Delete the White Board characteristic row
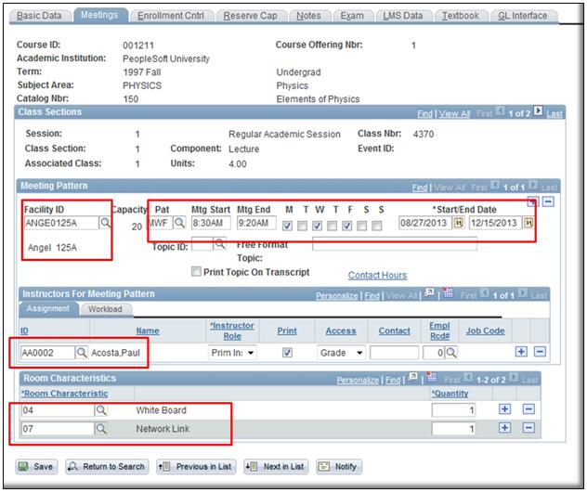The height and width of the screenshot is (492, 587). (x=528, y=409)
